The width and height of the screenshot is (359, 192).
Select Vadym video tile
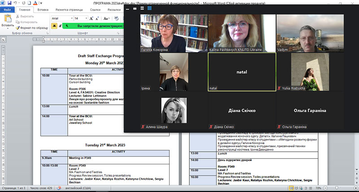coord(310,33)
